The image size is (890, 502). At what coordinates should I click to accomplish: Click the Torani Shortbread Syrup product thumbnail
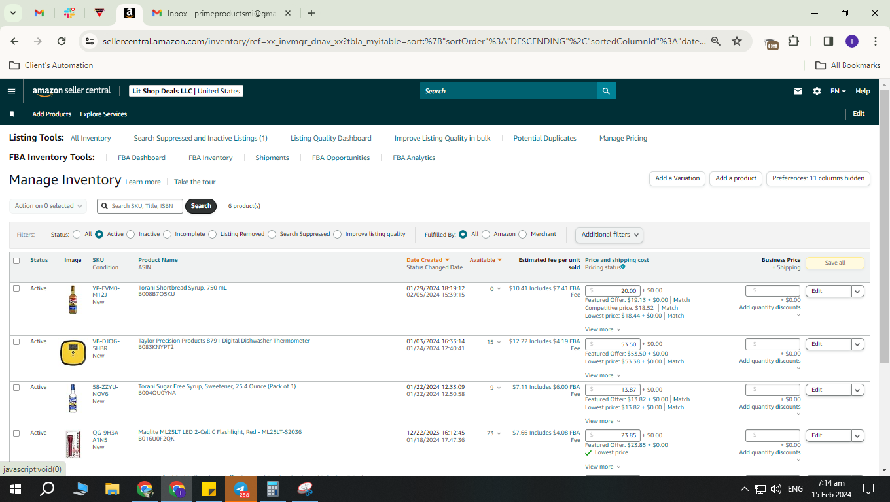pos(73,300)
